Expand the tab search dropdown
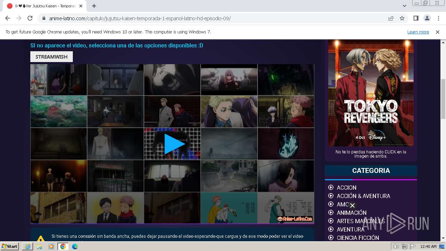The width and height of the screenshot is (446, 251). [x=404, y=6]
